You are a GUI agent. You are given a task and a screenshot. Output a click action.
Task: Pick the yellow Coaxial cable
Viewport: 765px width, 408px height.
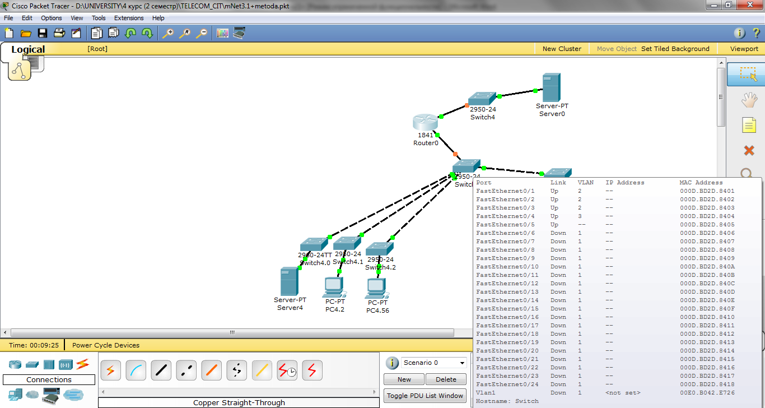point(262,370)
